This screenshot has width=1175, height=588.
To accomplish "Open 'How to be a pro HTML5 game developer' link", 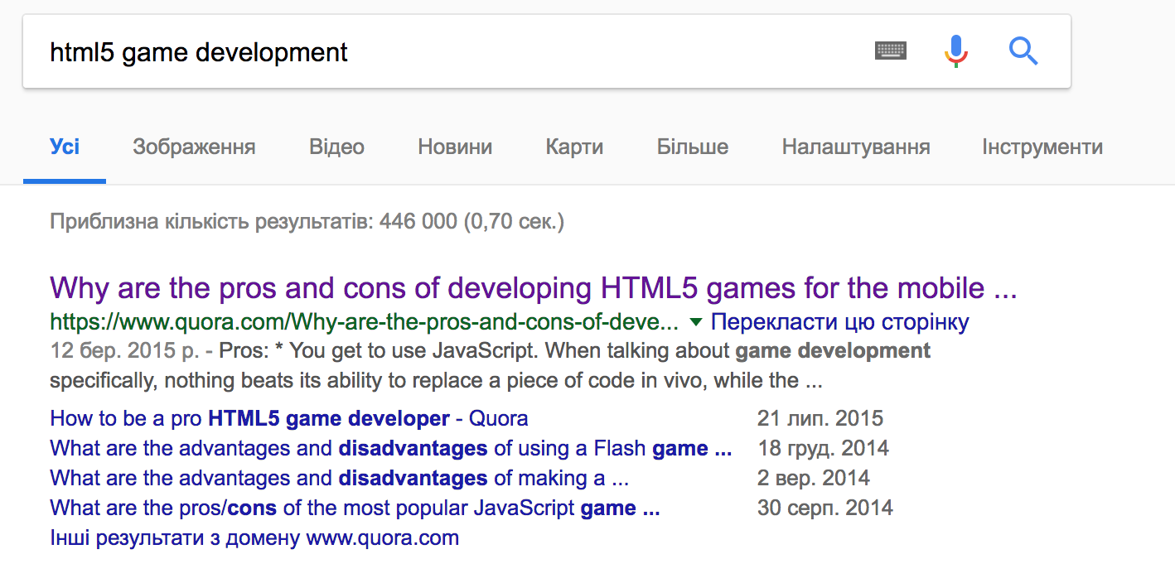I will pyautogui.click(x=289, y=418).
